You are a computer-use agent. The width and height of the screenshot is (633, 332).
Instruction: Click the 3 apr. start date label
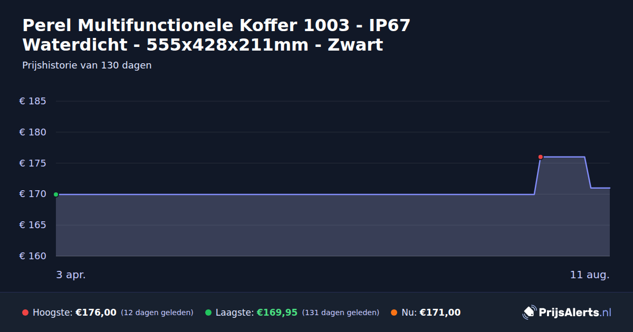[x=71, y=275]
